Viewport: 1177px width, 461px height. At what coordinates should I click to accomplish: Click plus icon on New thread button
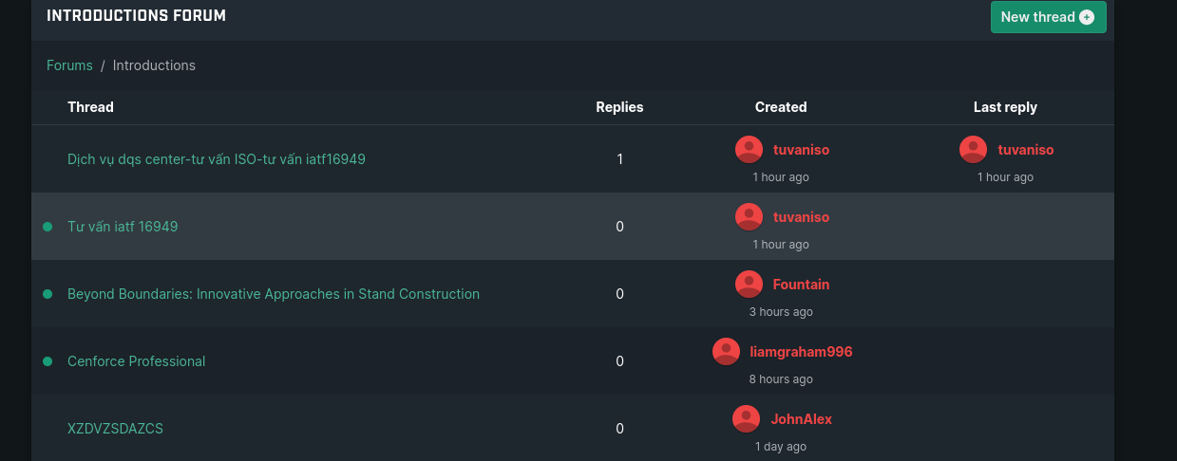point(1087,17)
